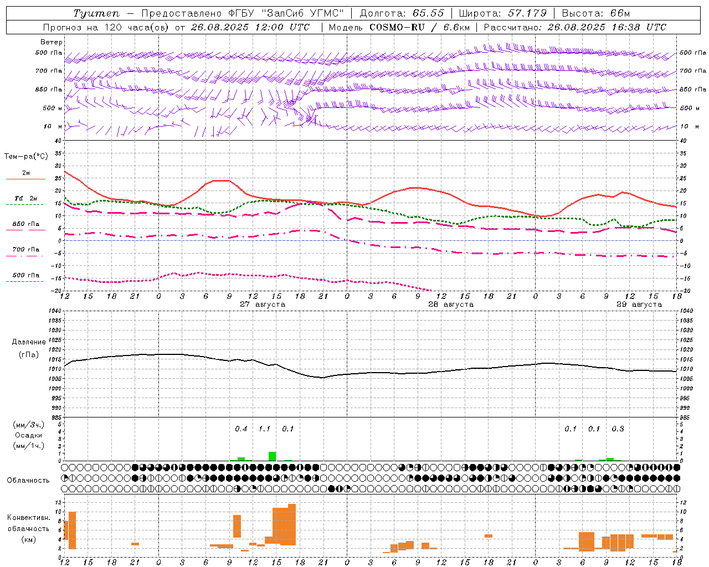Viewport: 709px width, 567px height.
Task: Click the "1.1" precipitation amount
Action: (x=265, y=429)
